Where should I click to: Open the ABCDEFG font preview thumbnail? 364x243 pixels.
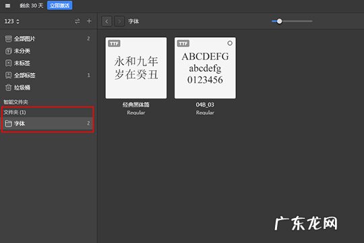(205, 68)
